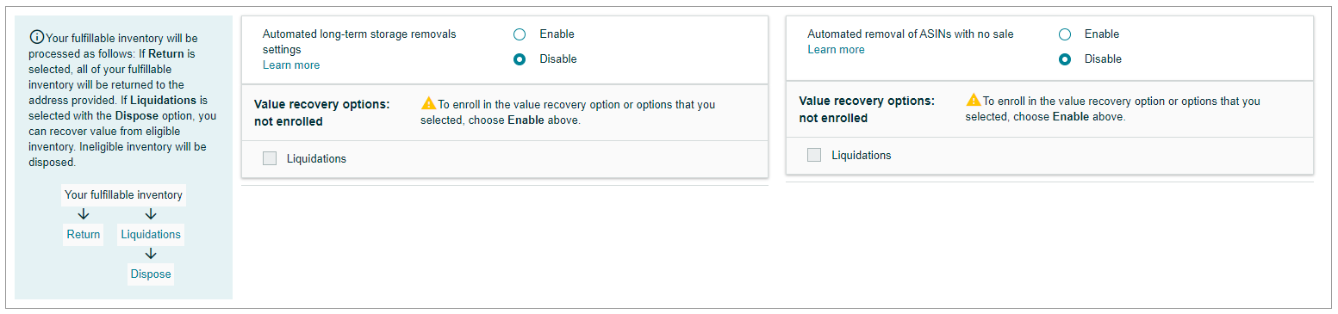This screenshot has height=314, width=1338.
Task: Select Disable for long-term storage removals
Action: [520, 59]
